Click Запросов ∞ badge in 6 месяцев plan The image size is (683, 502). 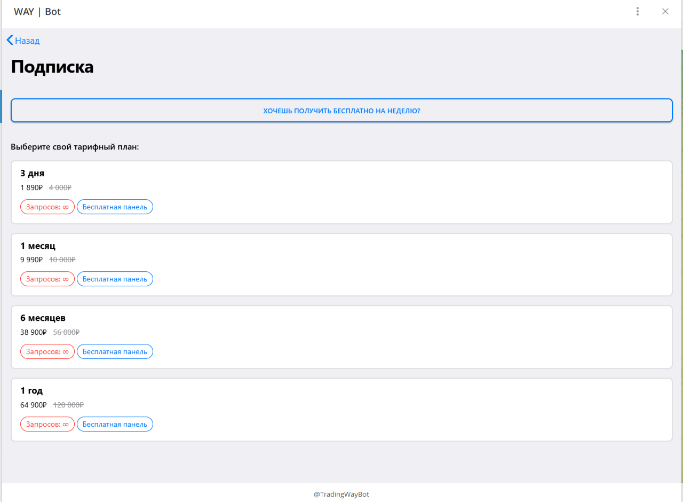[x=47, y=351]
